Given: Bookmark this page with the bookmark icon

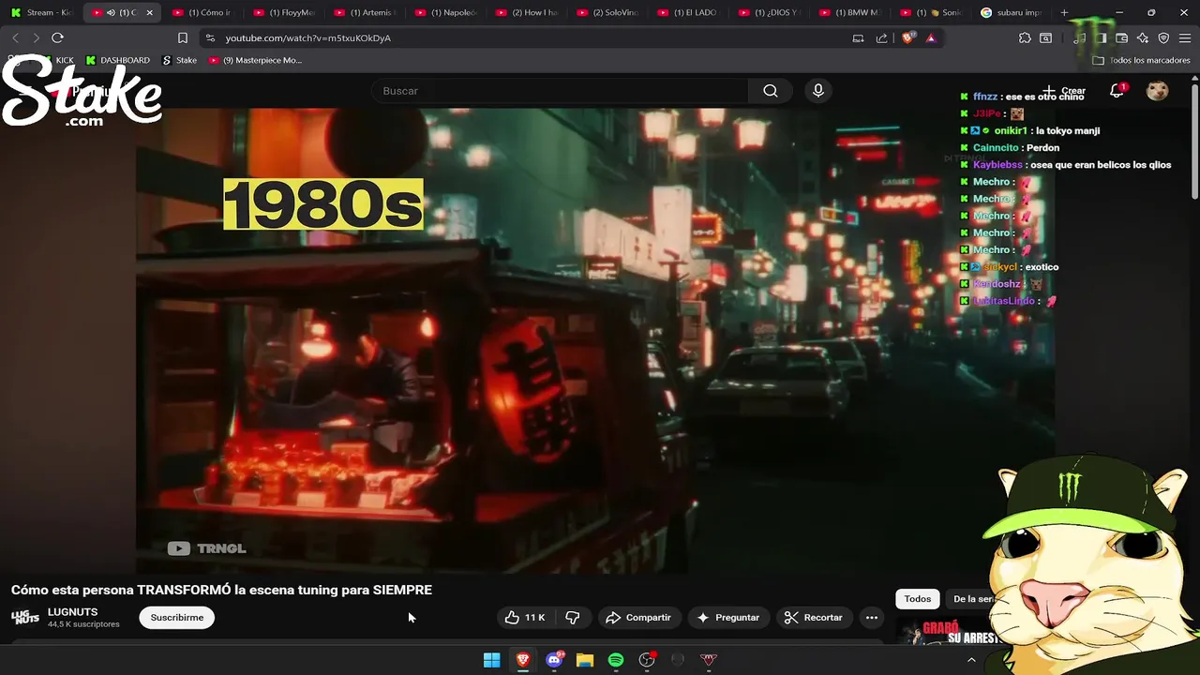Looking at the screenshot, I should [183, 37].
